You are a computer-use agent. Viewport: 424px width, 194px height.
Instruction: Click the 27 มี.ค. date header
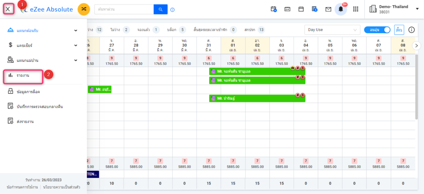pyautogui.click(x=112, y=46)
